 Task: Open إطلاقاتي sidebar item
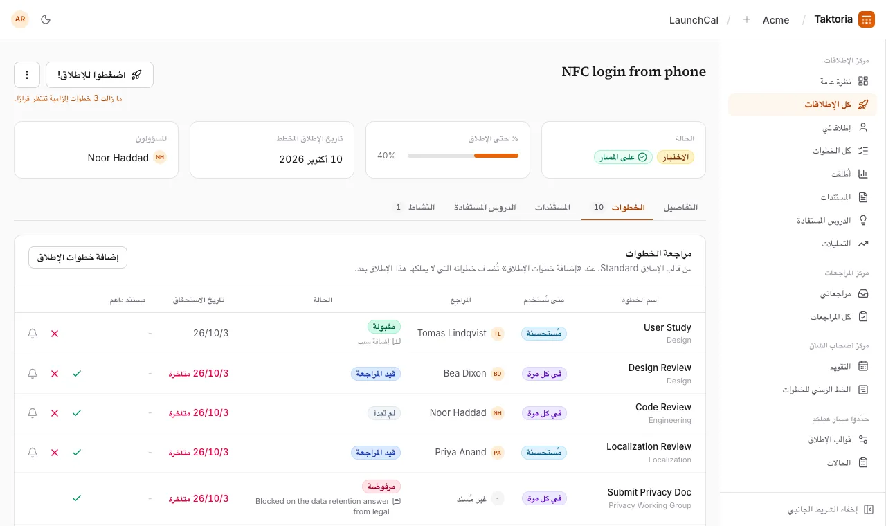click(x=802, y=128)
